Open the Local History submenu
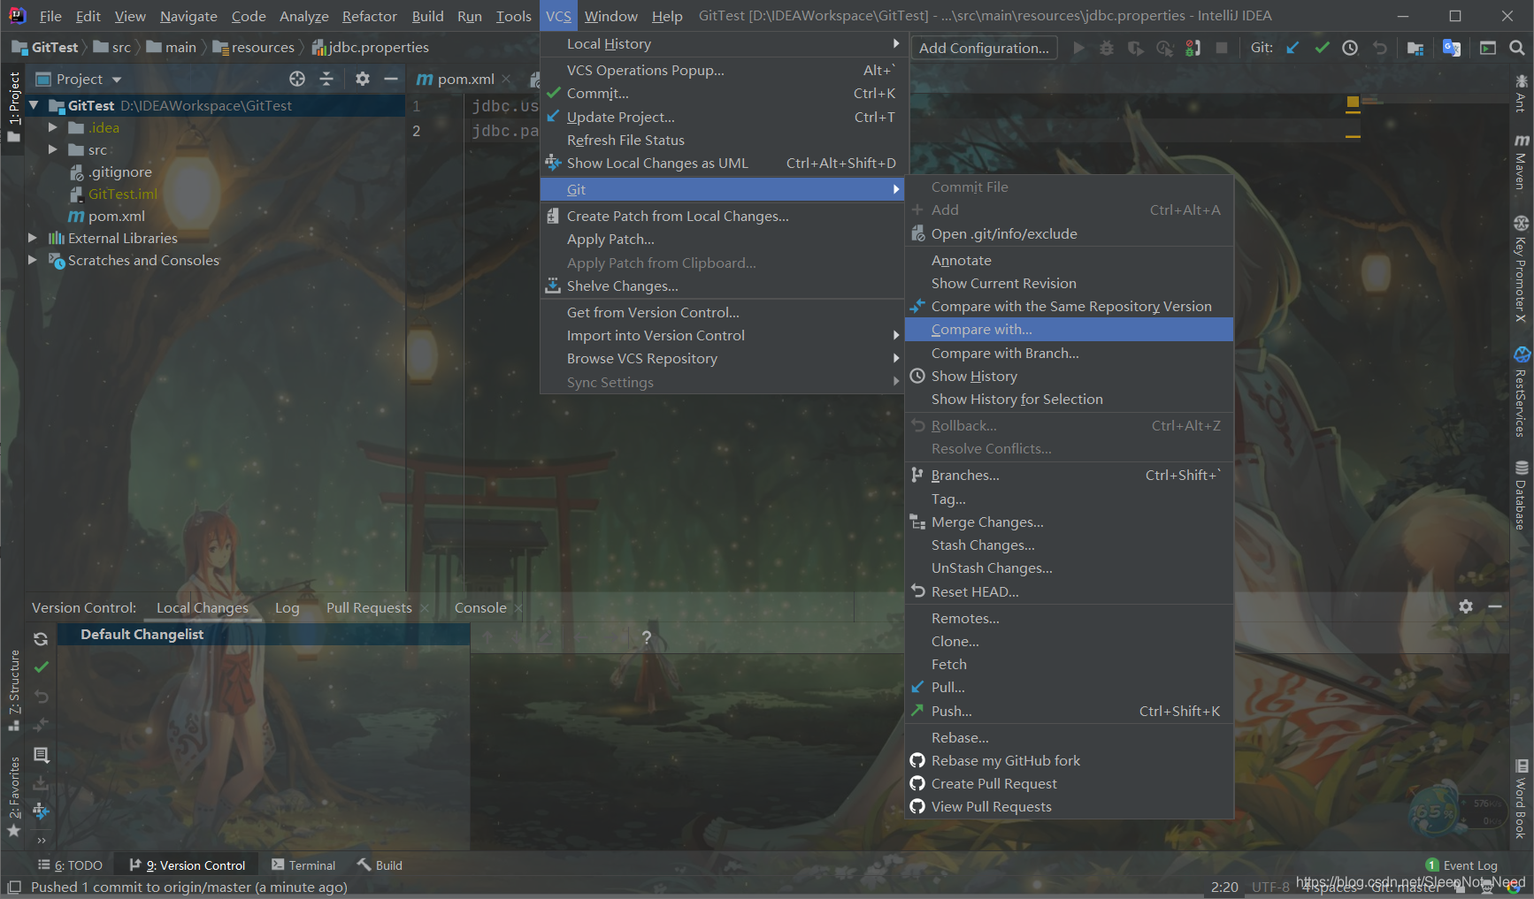This screenshot has width=1534, height=899. 721,43
